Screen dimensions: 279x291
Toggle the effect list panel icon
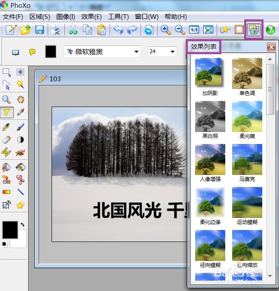(254, 30)
